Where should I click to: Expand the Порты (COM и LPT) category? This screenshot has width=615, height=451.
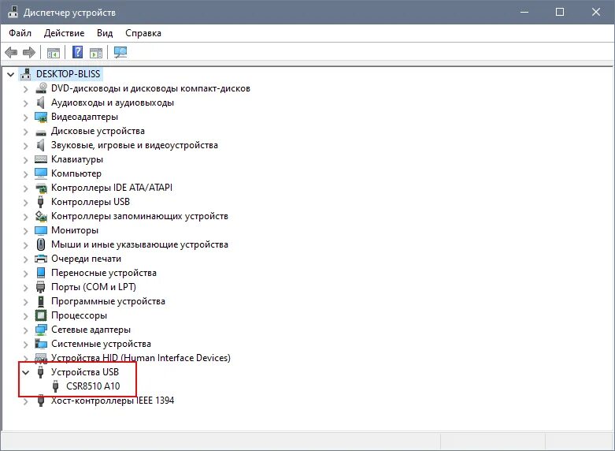(x=25, y=288)
